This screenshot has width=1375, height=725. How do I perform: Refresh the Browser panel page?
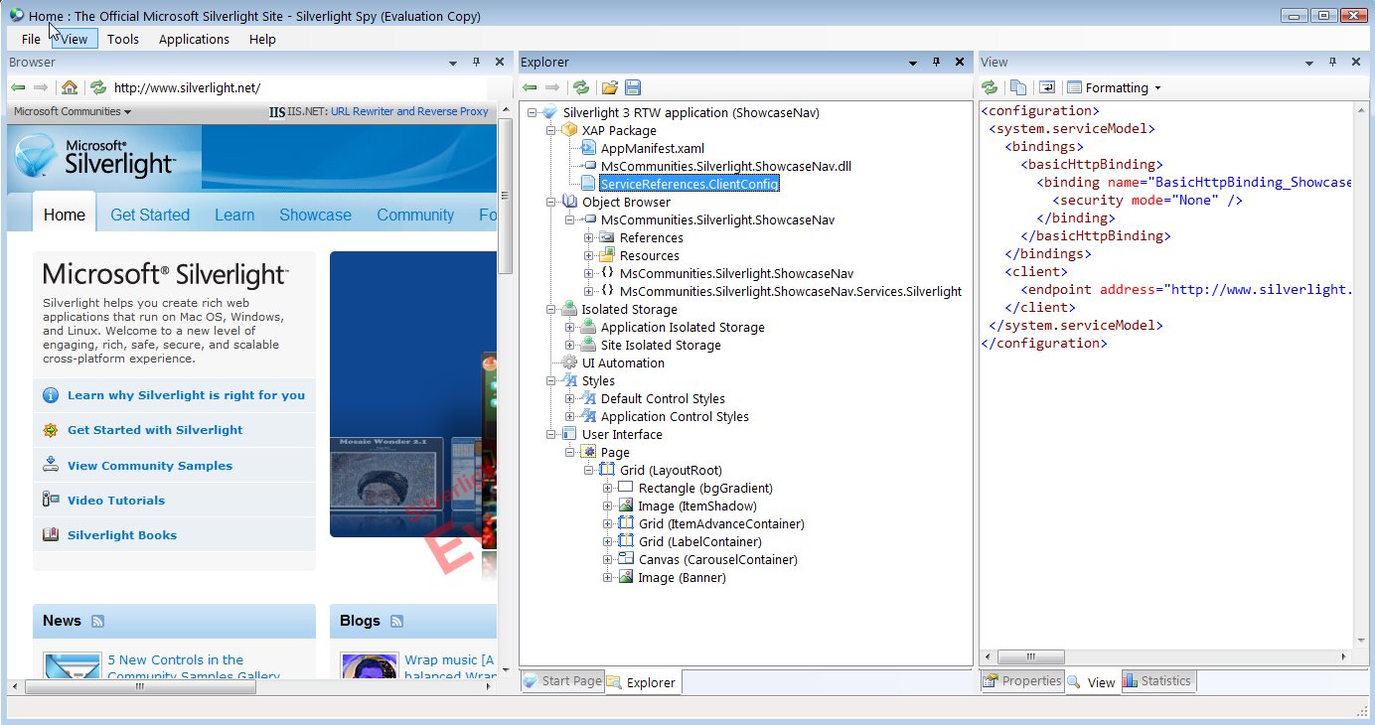pyautogui.click(x=97, y=87)
